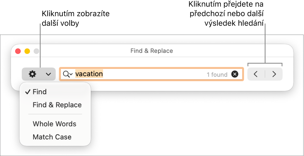The image size is (304, 156).
Task: Clear the search field with the X button
Action: click(235, 74)
